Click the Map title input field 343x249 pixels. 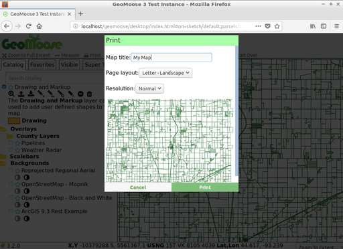[171, 58]
